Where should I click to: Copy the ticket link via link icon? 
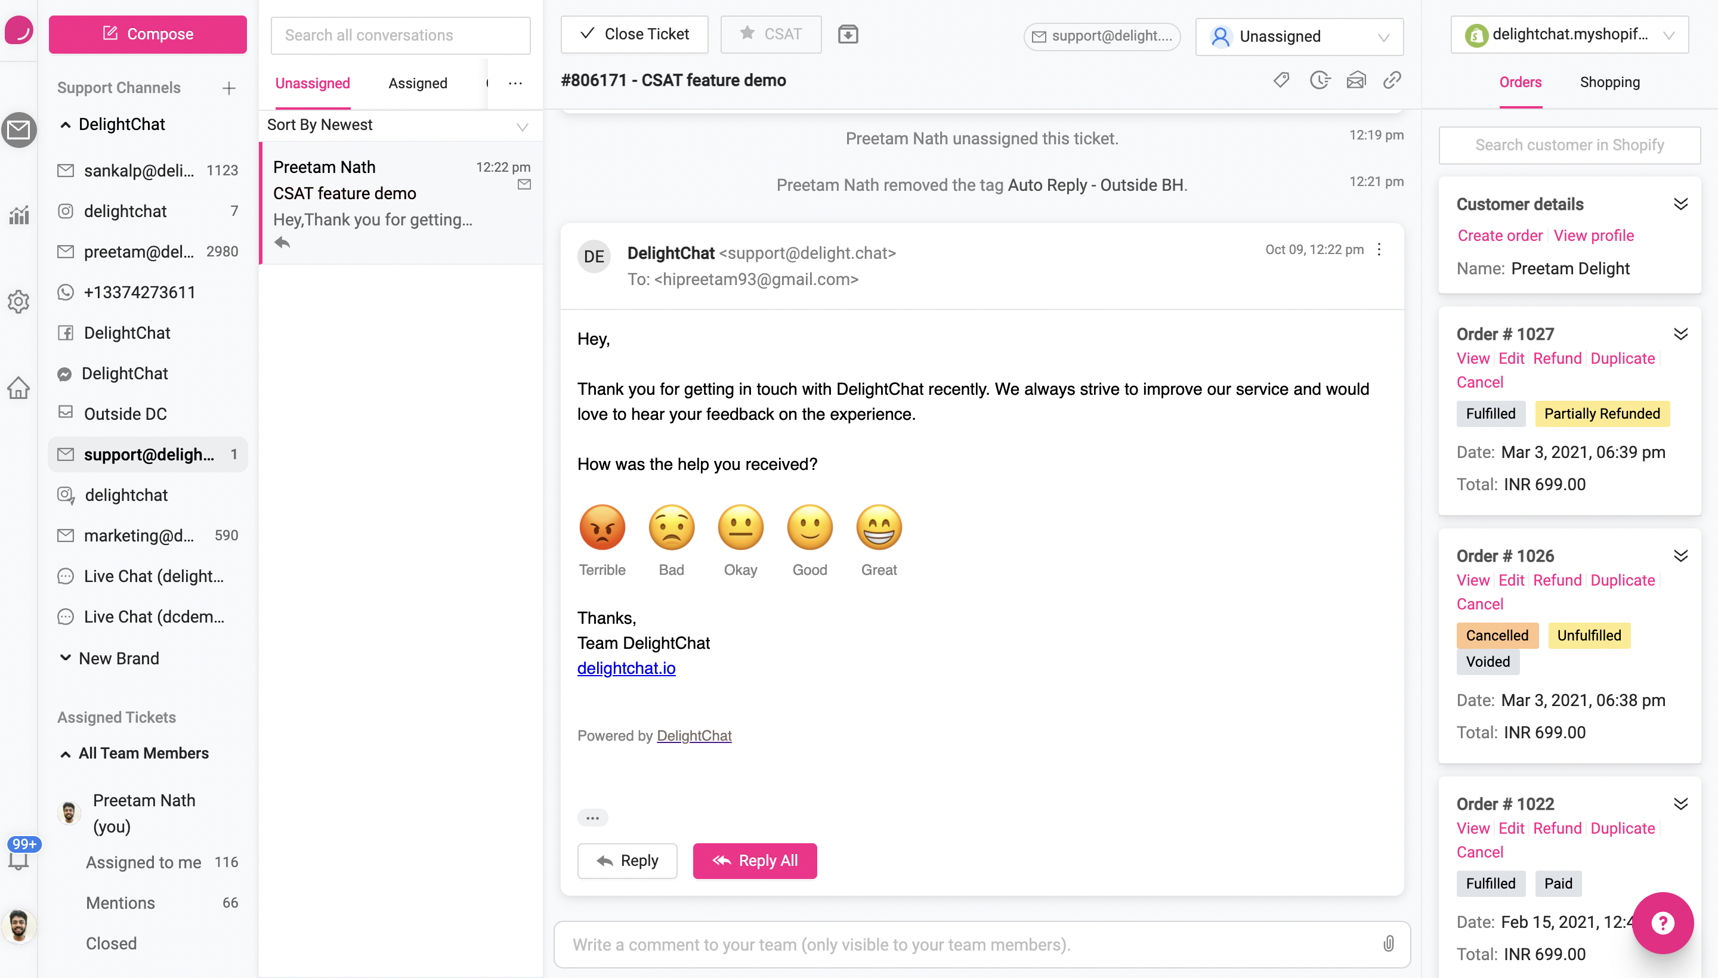[1392, 80]
